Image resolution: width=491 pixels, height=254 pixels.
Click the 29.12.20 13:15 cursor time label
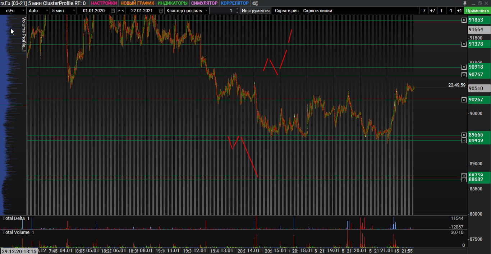tap(19, 251)
